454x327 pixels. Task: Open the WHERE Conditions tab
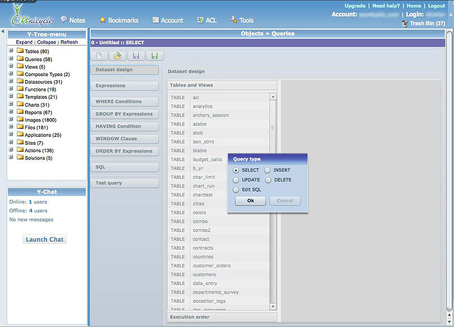pyautogui.click(x=124, y=102)
